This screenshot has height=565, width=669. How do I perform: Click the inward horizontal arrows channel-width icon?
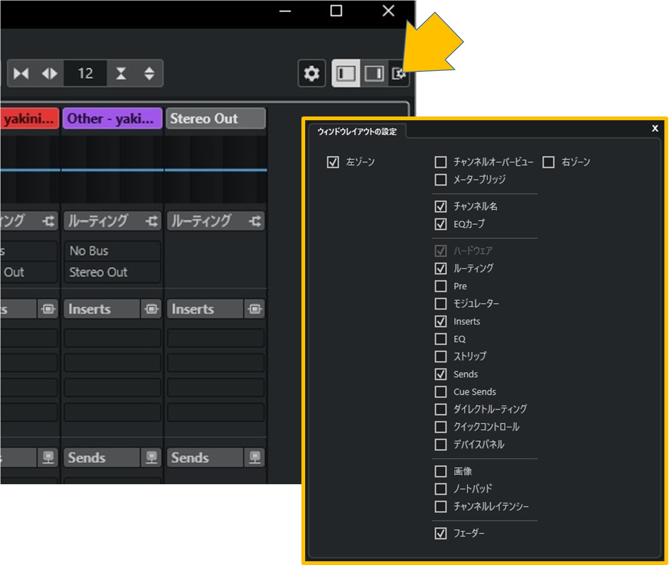tap(21, 74)
